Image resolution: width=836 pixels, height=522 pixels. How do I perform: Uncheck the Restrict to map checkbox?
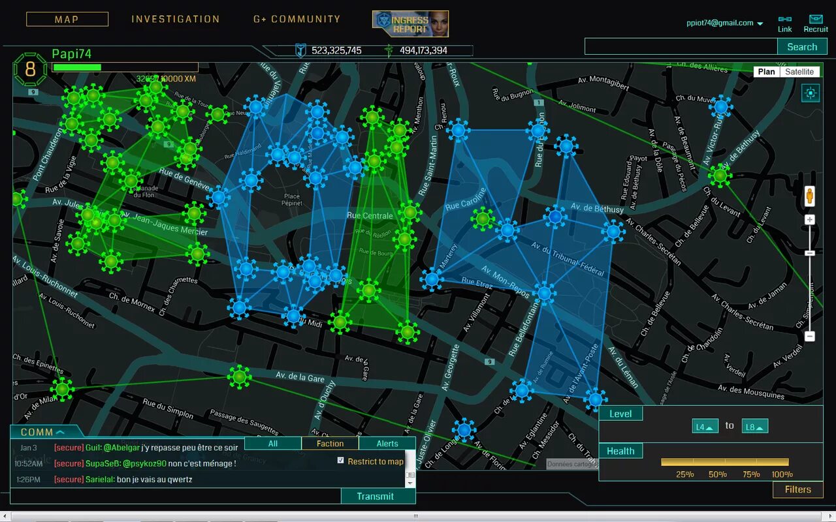tap(340, 461)
